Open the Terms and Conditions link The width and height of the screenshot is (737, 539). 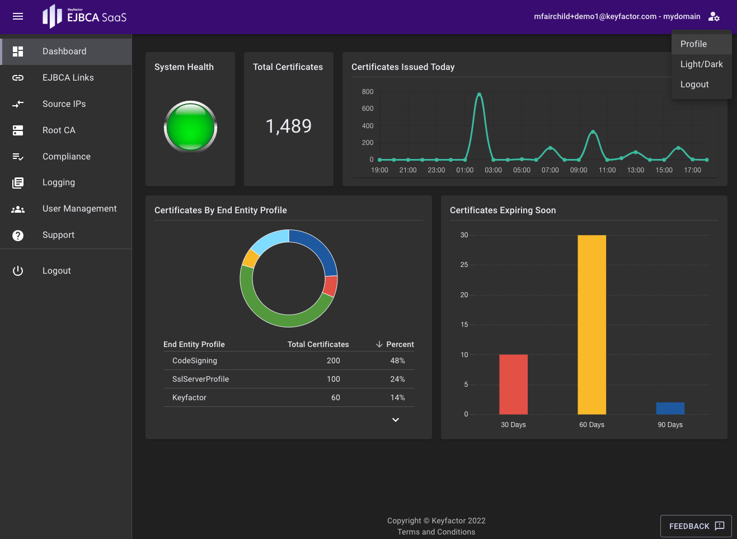click(x=436, y=532)
